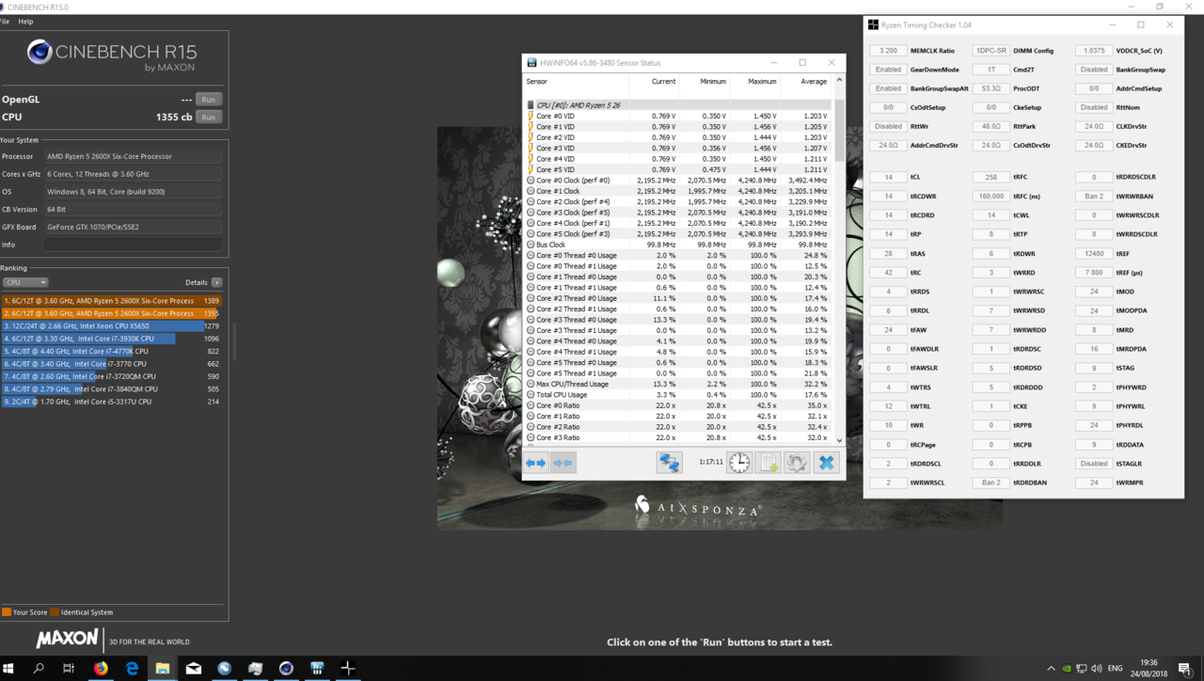This screenshot has width=1204, height=681.
Task: Open Microsoft Edge from taskbar
Action: tap(132, 668)
